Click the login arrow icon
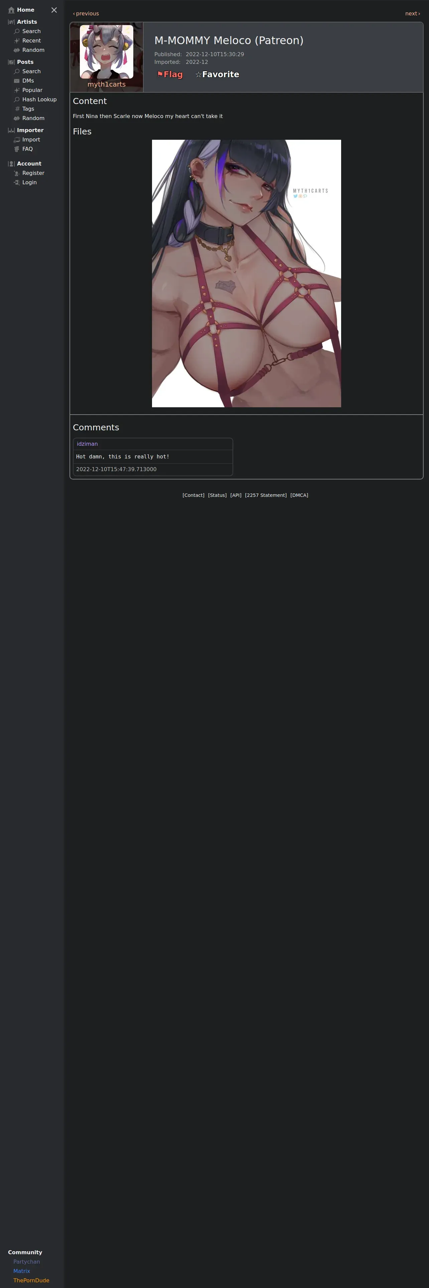429x1288 pixels. coord(17,183)
